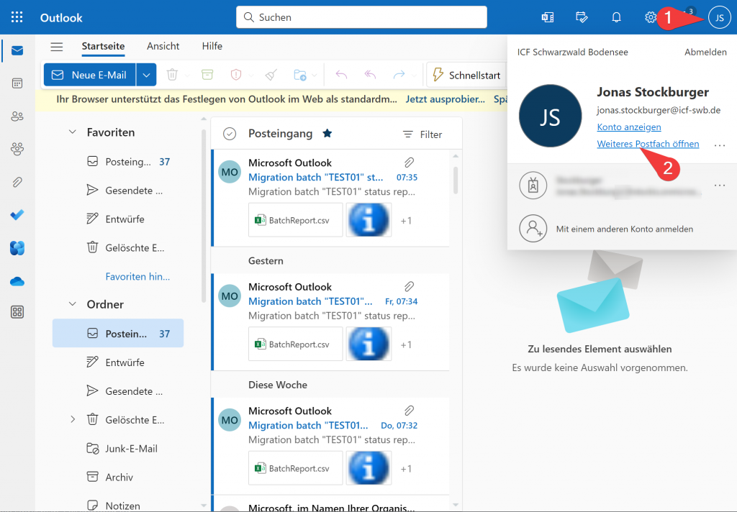Open the People contacts icon in left rail
This screenshot has height=512, width=737.
(17, 116)
